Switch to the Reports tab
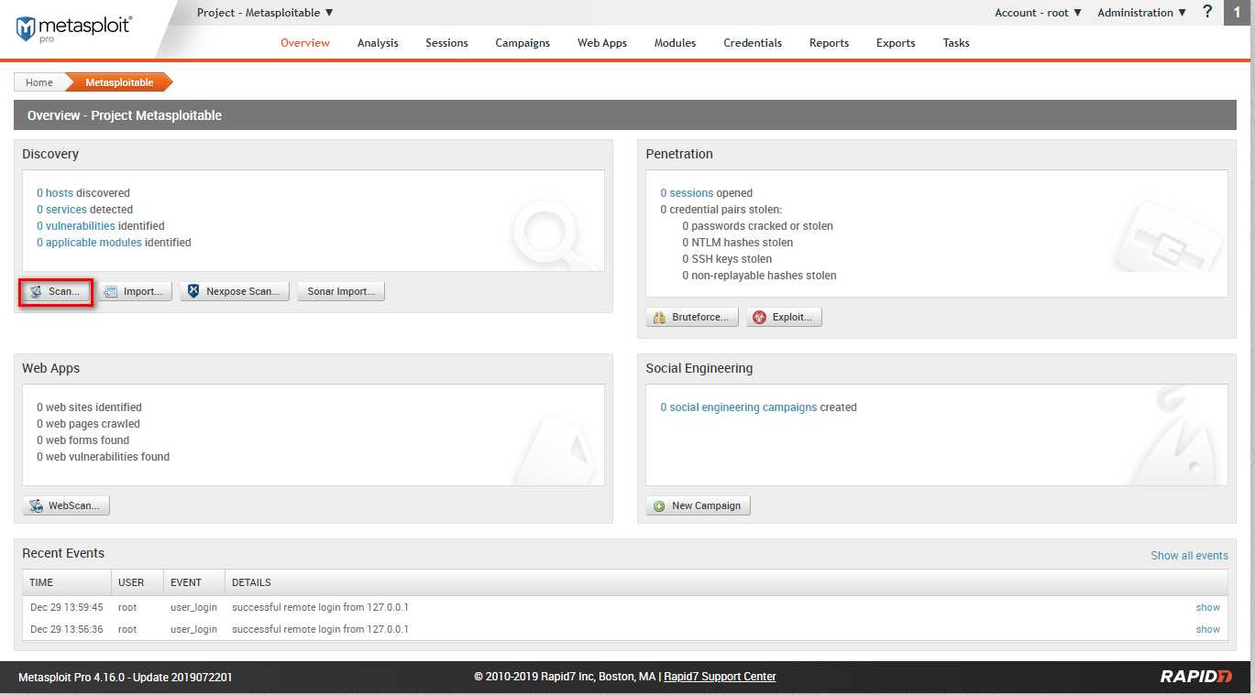This screenshot has width=1255, height=695. (x=829, y=43)
